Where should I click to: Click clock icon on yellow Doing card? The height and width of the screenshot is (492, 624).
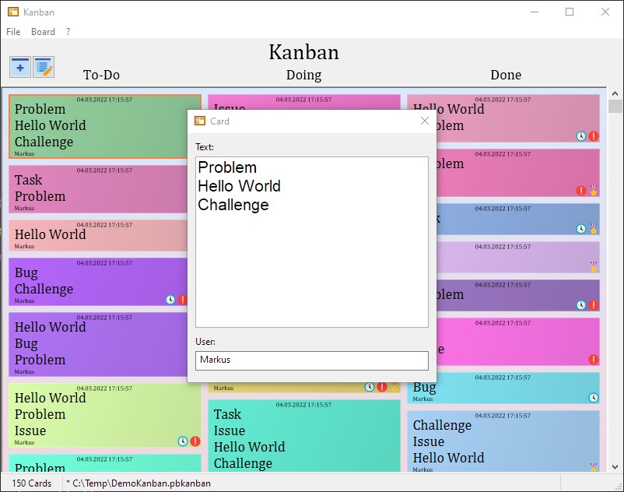click(x=370, y=387)
